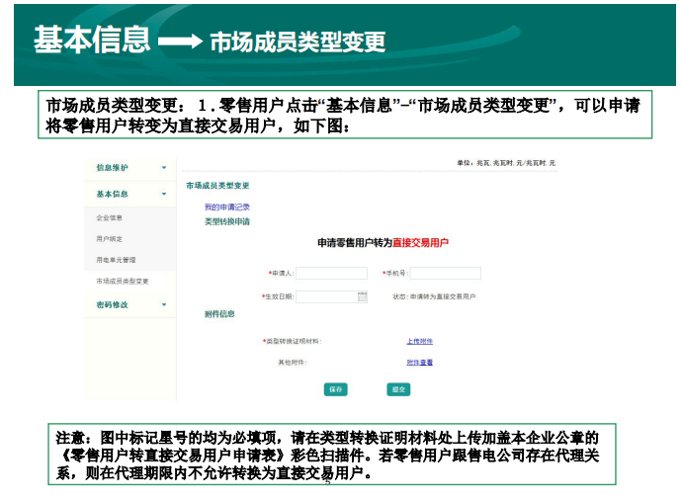Image resolution: width=682 pixels, height=499 pixels.
Task: Select 市场成员类型变更 in the sidebar
Action: (x=122, y=282)
